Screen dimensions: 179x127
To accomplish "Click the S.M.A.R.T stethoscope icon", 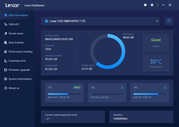I will coord(6,24).
